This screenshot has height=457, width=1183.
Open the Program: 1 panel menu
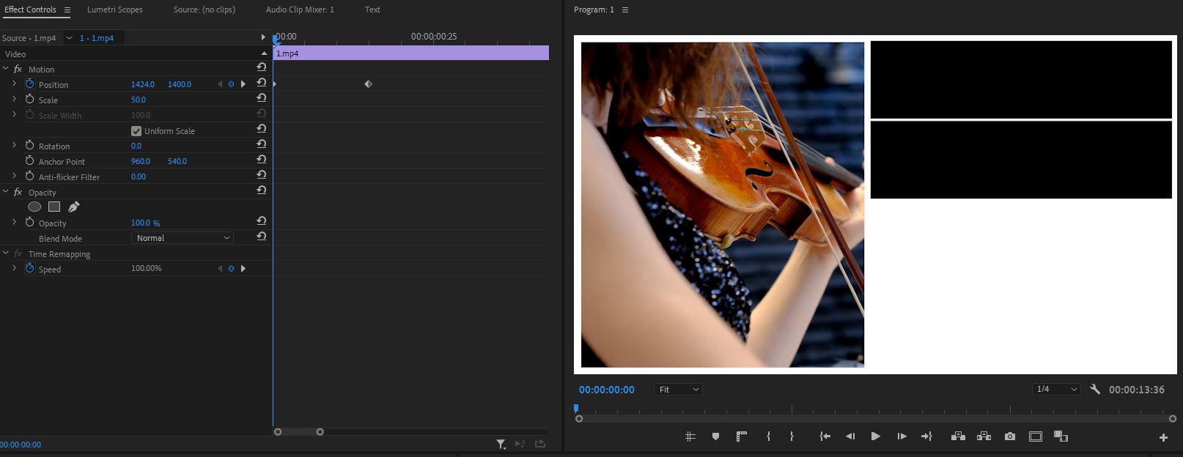pos(625,10)
